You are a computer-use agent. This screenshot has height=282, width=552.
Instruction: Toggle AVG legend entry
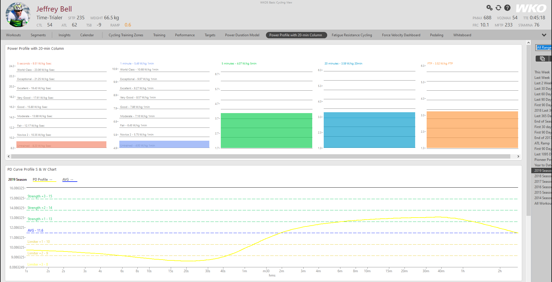[70, 180]
